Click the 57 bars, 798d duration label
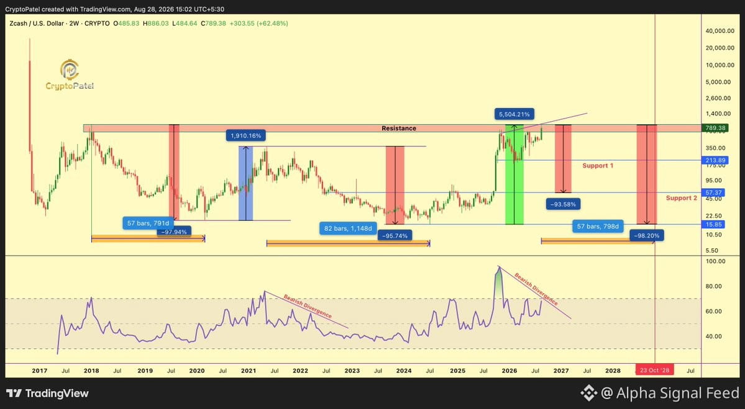The width and height of the screenshot is (745, 409). click(598, 227)
